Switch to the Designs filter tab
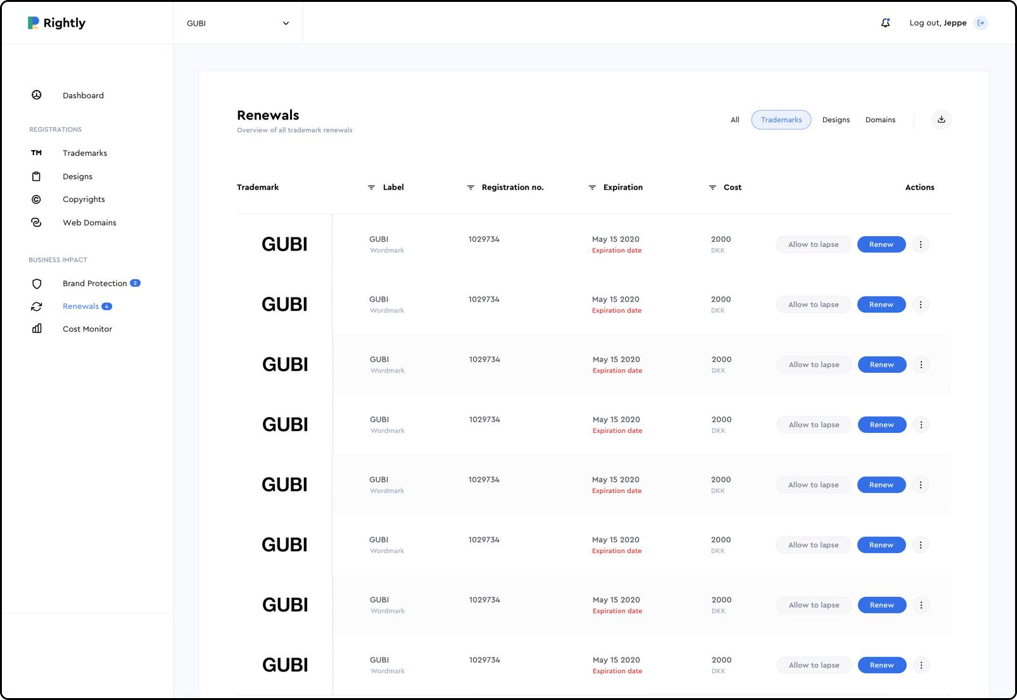 pos(836,120)
